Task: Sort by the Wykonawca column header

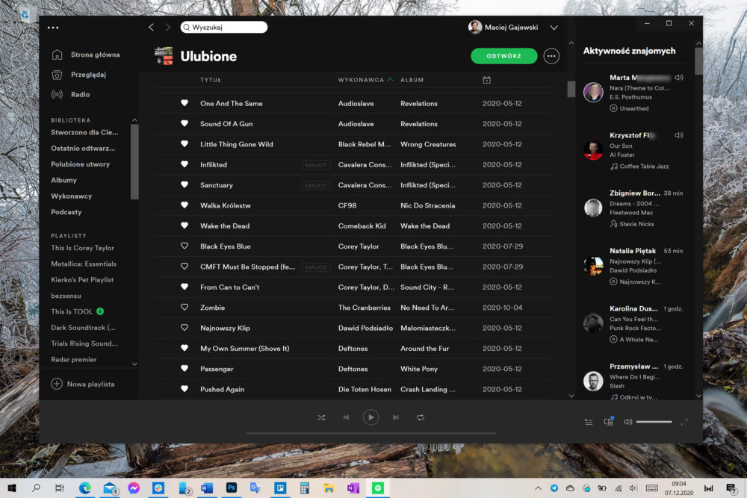Action: 361,80
